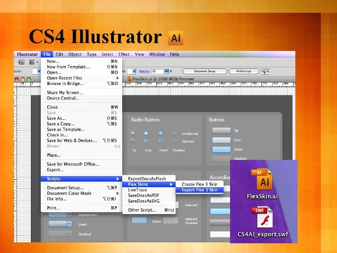Open the Style dropdown in control bar
Screen dimensions: 337x253
[x=134, y=71]
